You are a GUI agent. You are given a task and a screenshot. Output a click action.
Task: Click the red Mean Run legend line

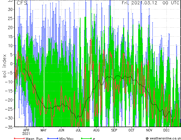[x=19, y=138]
